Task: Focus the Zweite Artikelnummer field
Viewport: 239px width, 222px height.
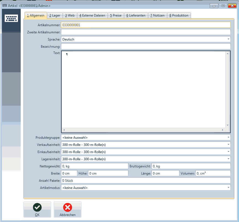Action: tap(145, 32)
